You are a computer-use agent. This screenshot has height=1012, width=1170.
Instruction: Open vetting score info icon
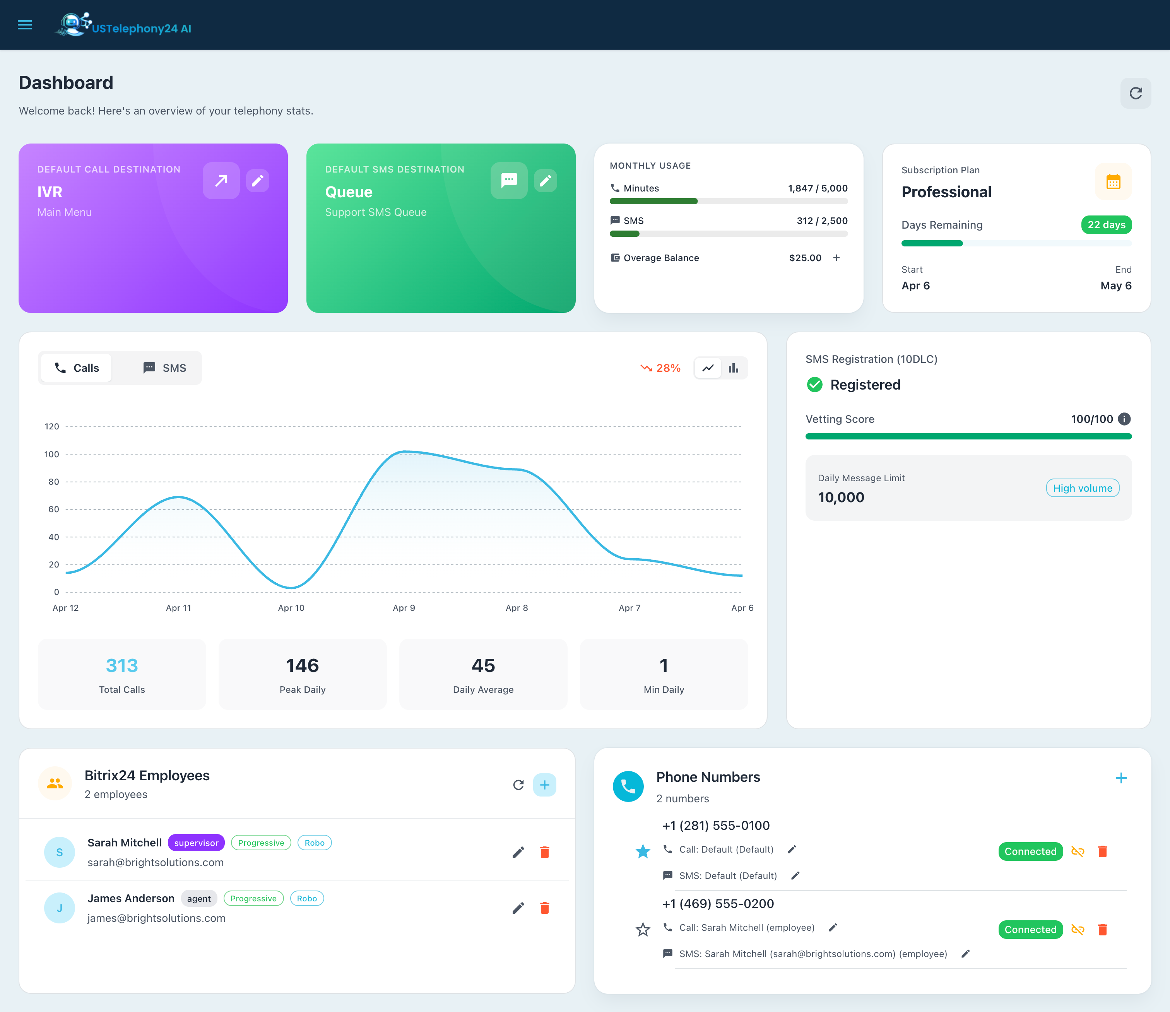click(x=1124, y=419)
